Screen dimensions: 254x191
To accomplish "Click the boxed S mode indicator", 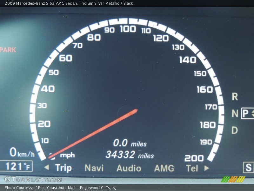I will (248, 167).
